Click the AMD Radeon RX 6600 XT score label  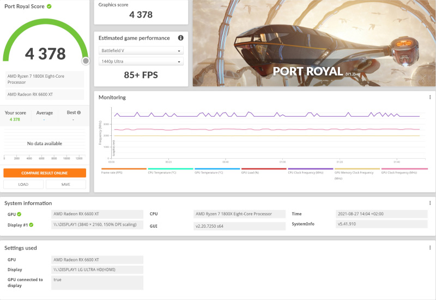[x=45, y=94]
